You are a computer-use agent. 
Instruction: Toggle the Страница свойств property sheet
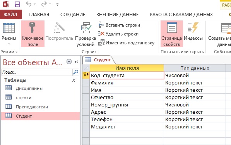(172, 34)
